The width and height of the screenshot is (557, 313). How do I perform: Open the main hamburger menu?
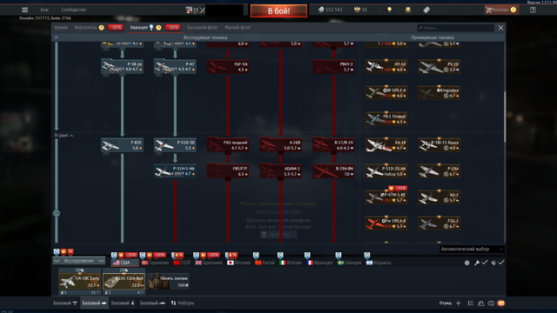click(25, 10)
